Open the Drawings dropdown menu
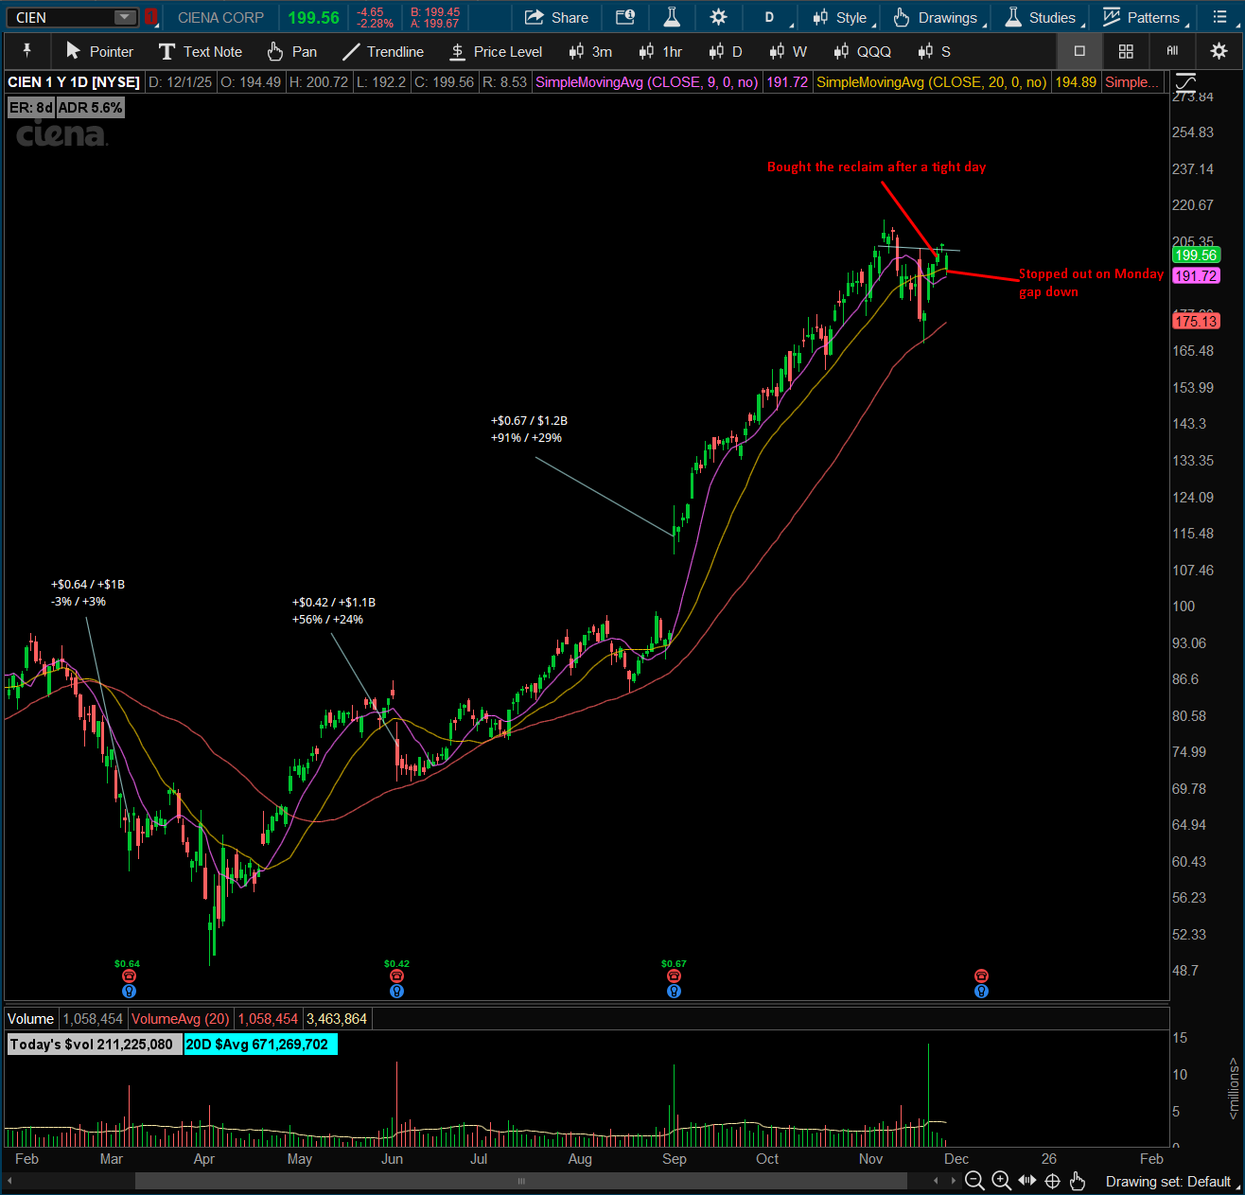The width and height of the screenshot is (1245, 1195). tap(936, 17)
